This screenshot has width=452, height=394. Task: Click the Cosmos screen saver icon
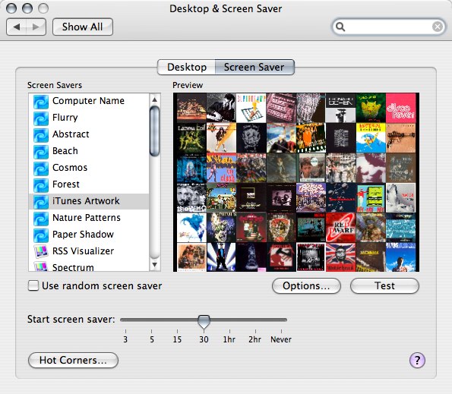[41, 168]
